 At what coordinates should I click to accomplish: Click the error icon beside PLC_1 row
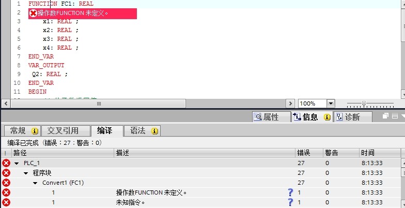point(6,163)
